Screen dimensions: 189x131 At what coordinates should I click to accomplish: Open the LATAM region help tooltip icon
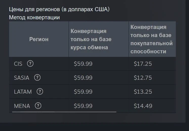(x=40, y=92)
